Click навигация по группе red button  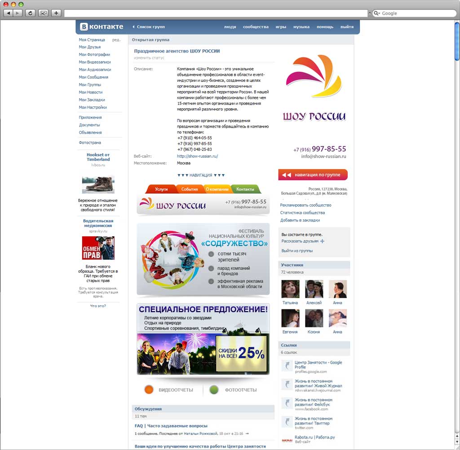313,175
